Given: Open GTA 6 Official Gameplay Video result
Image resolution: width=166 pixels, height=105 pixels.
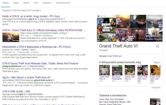Looking at the screenshot, I should (44, 30).
